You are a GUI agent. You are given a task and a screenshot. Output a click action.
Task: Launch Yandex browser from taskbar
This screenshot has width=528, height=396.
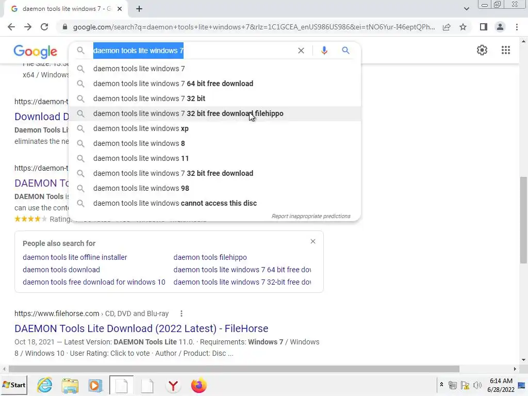click(x=173, y=385)
